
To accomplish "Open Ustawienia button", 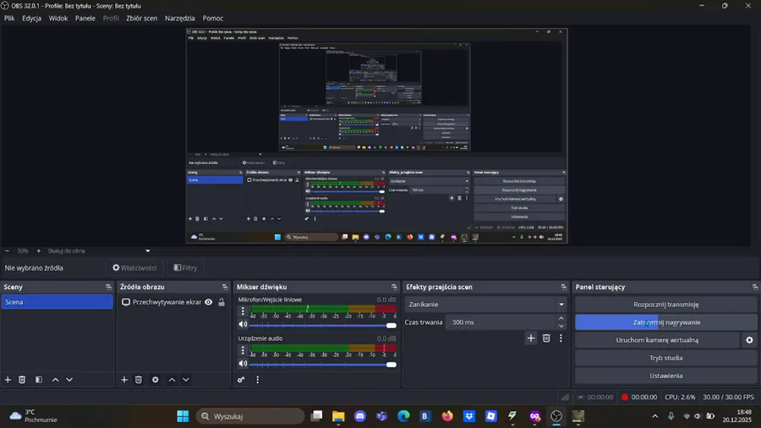I will click(666, 376).
